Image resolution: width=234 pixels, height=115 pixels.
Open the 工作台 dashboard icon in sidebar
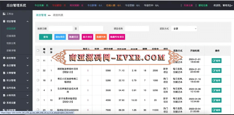click(4, 14)
